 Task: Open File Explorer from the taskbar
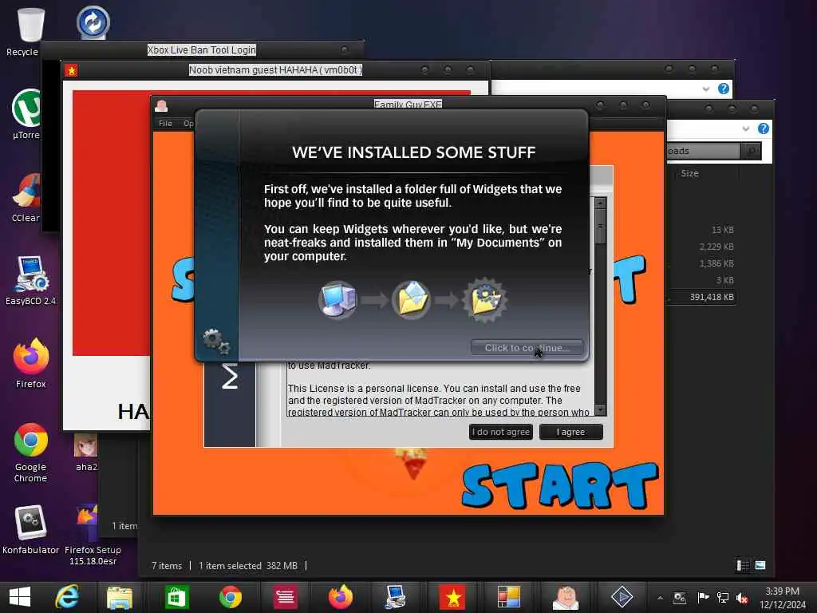pyautogui.click(x=120, y=597)
